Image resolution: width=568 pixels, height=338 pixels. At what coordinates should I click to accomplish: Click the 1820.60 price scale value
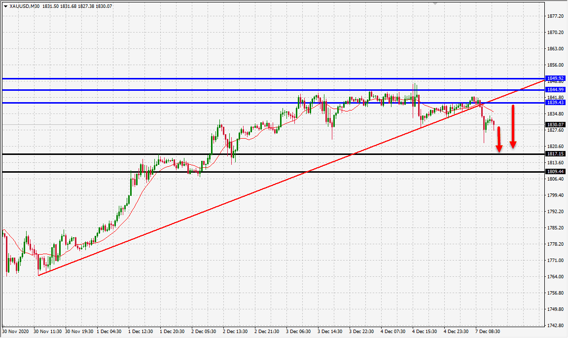pyautogui.click(x=555, y=147)
